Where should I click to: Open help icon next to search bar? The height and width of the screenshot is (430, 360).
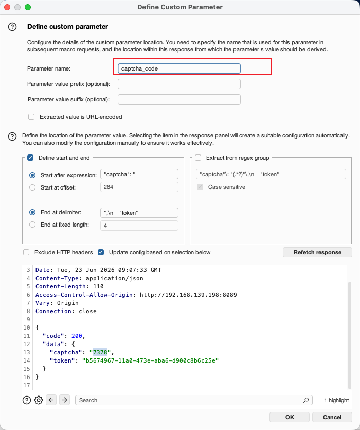coord(27,400)
